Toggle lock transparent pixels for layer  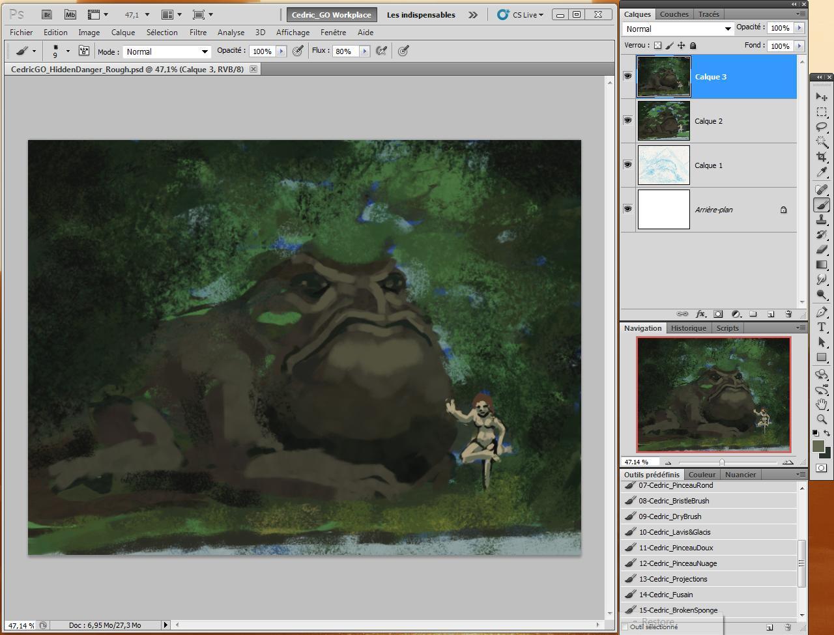[657, 46]
